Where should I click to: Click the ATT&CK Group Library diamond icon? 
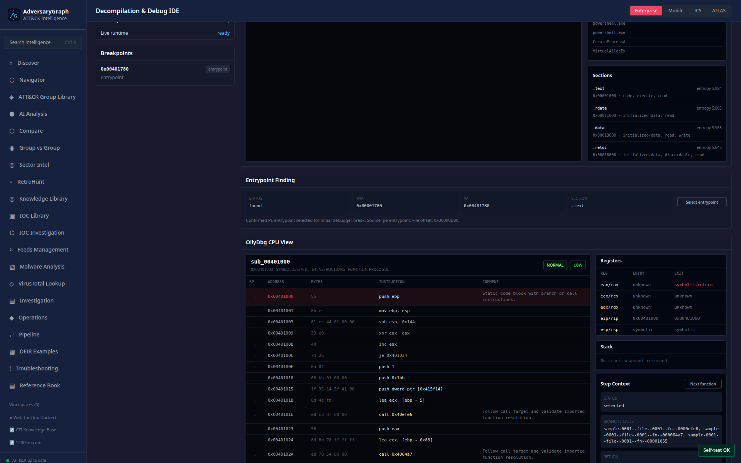[x=12, y=97]
